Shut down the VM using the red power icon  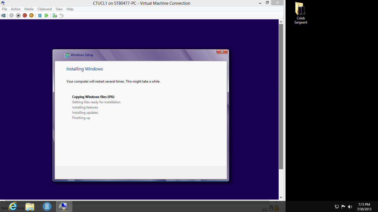point(25,15)
